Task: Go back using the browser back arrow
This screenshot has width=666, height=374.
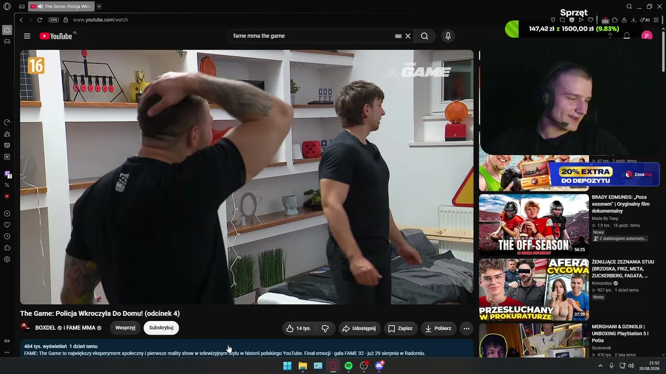Action: (21, 20)
